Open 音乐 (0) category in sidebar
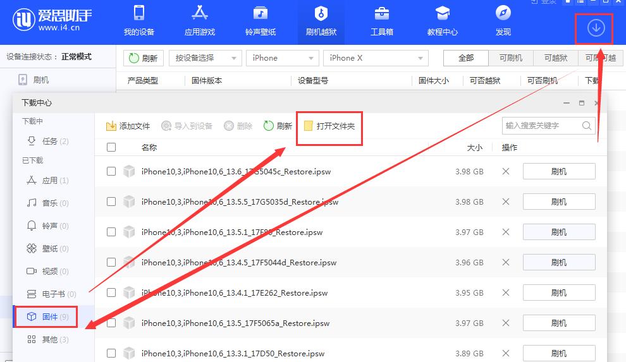Screen dimensions: 626x362 click(x=48, y=203)
